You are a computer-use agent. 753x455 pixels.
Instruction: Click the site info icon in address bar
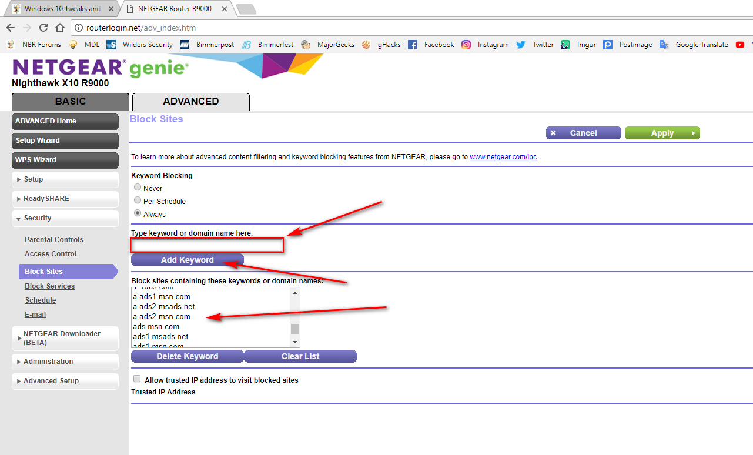click(79, 28)
